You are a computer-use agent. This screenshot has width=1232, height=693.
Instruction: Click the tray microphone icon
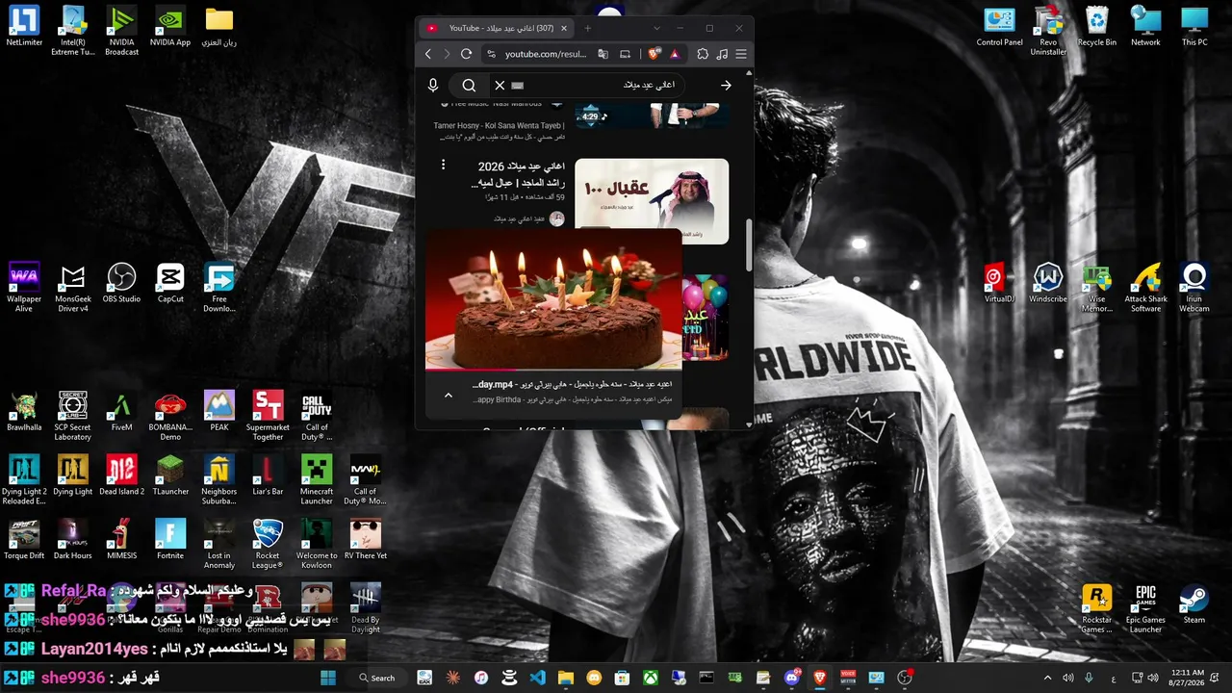(x=1089, y=678)
